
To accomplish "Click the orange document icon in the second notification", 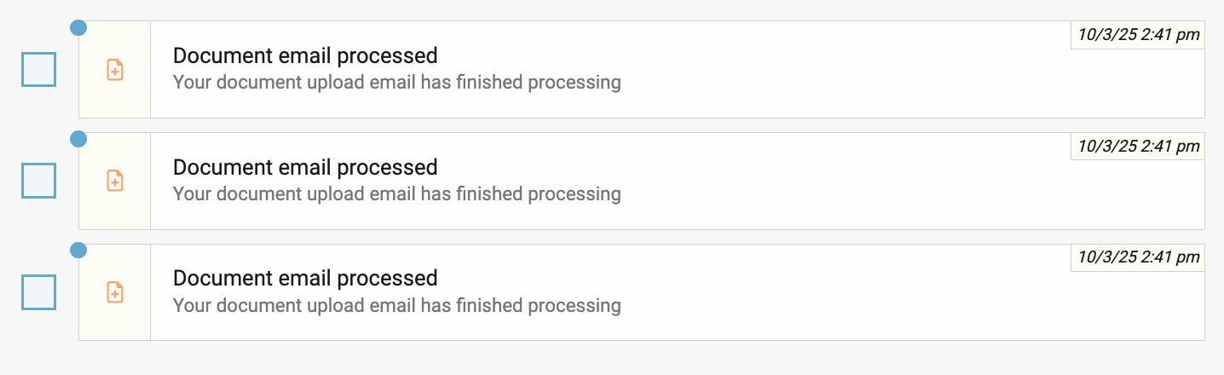I will click(x=115, y=181).
